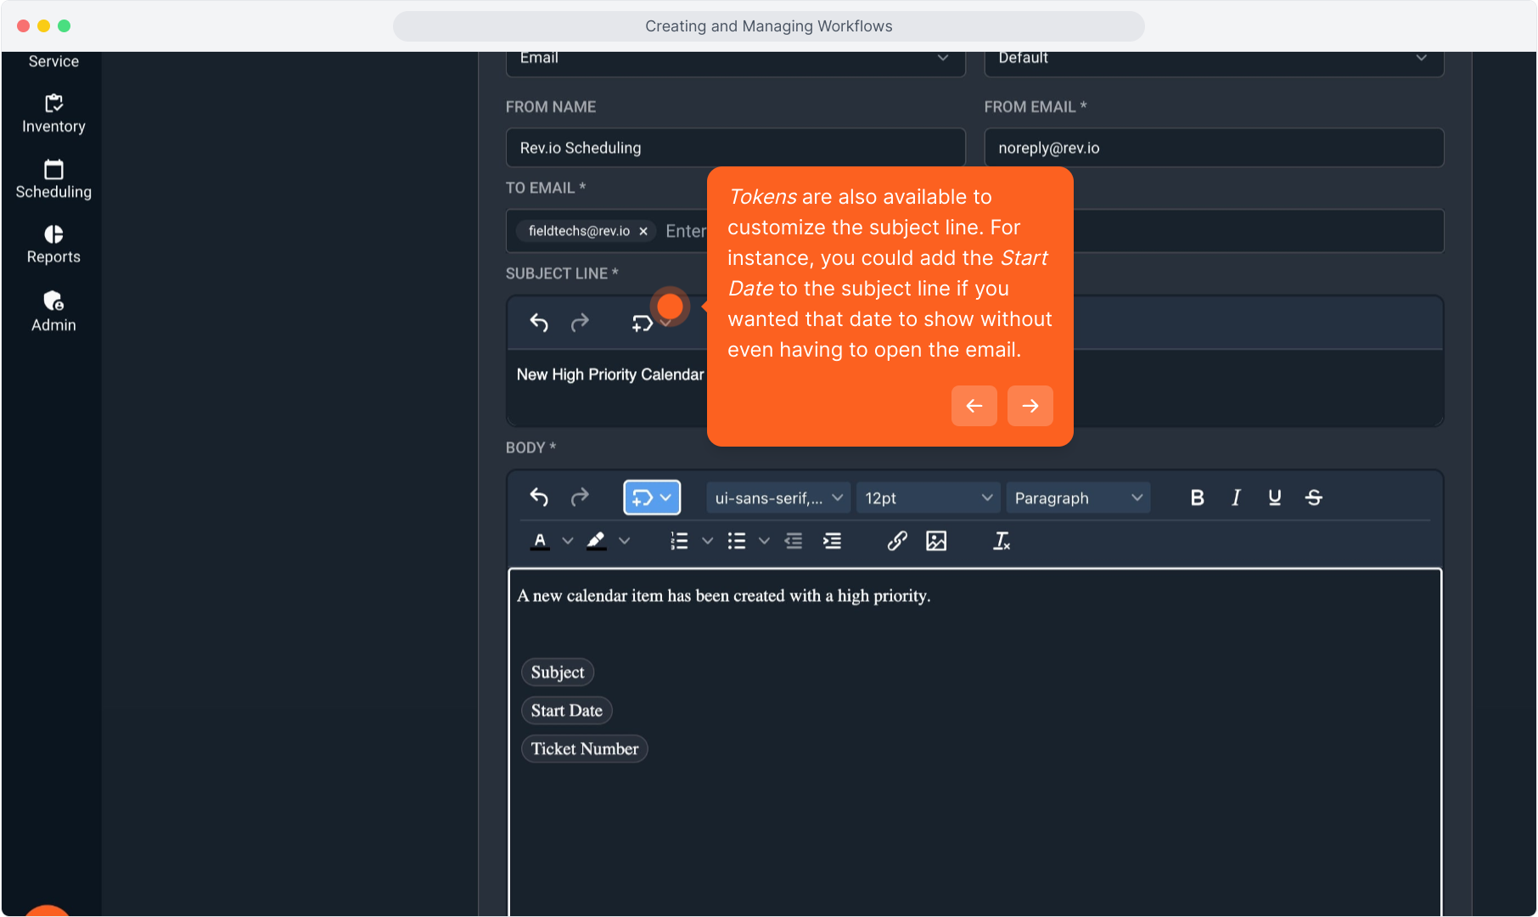Apply underline formatting to body text
The width and height of the screenshot is (1538, 917).
(x=1274, y=498)
